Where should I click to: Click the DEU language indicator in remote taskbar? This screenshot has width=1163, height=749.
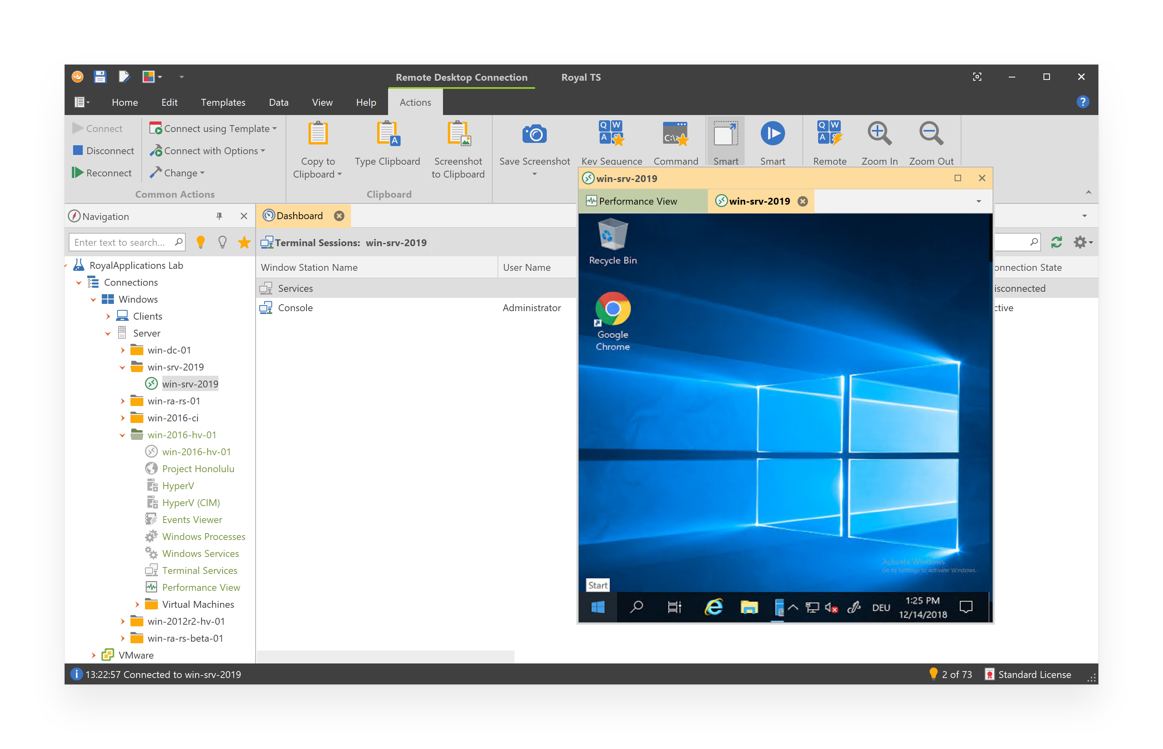tap(880, 607)
